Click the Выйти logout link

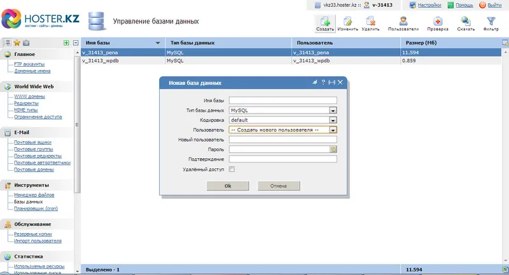tap(494, 5)
